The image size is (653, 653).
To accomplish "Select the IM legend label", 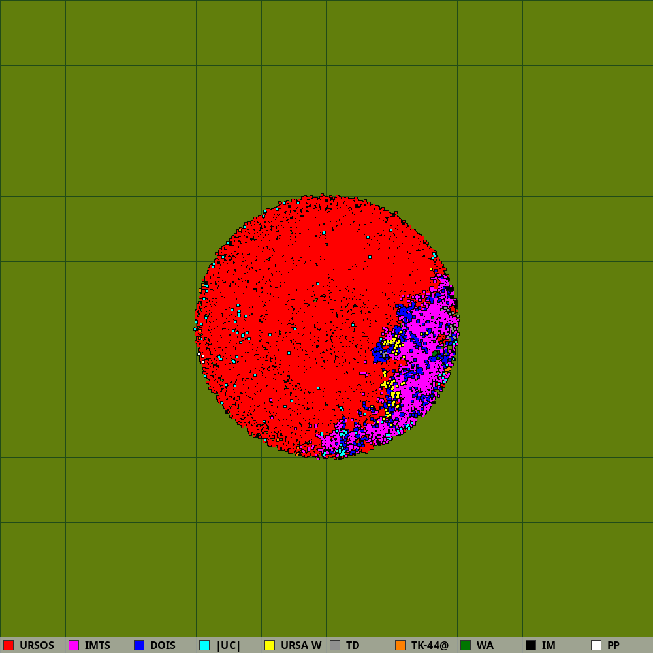I will [549, 646].
